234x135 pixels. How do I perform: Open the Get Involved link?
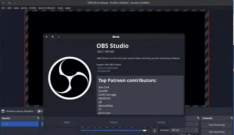pyautogui.click(x=104, y=71)
